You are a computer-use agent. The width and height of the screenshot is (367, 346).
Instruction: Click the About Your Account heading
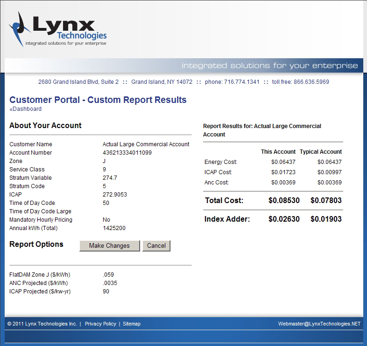pyautogui.click(x=45, y=126)
